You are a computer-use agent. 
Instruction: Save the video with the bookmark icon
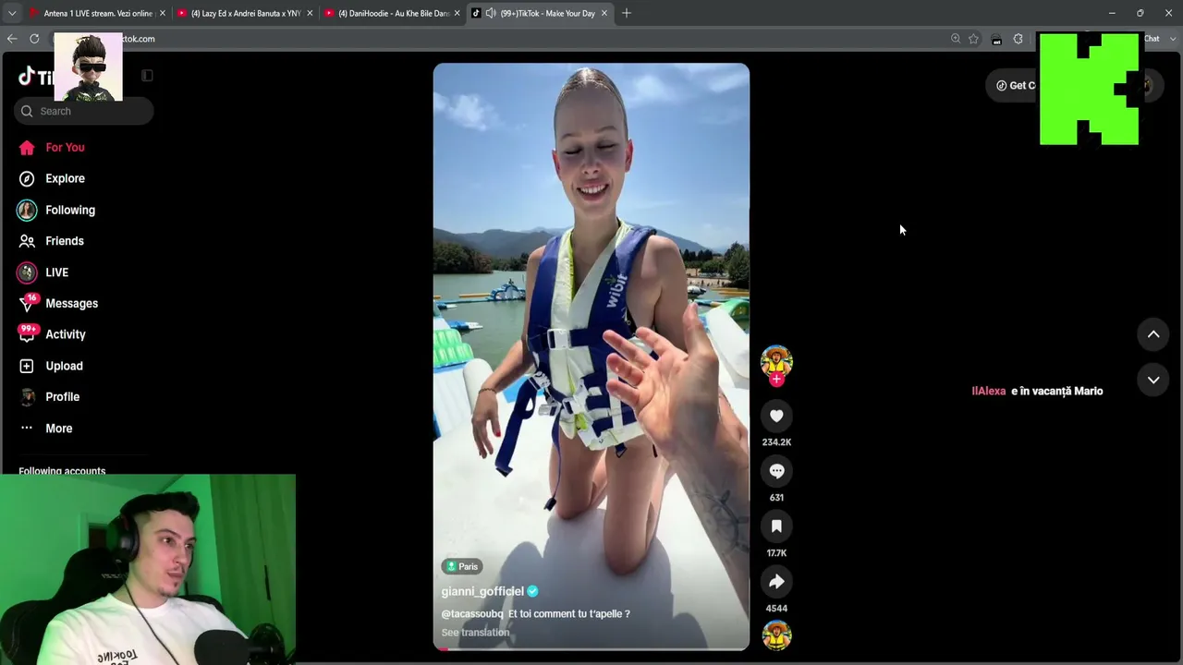pos(776,526)
